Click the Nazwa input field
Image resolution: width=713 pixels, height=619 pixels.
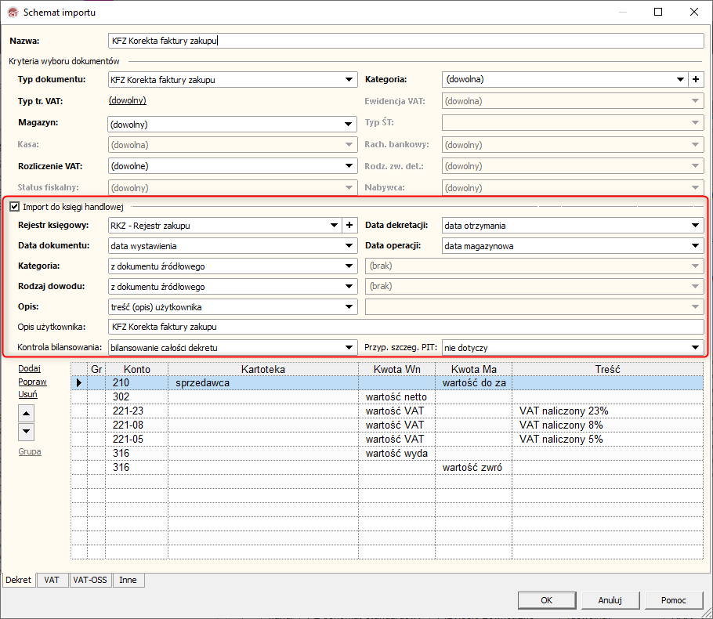[406, 41]
